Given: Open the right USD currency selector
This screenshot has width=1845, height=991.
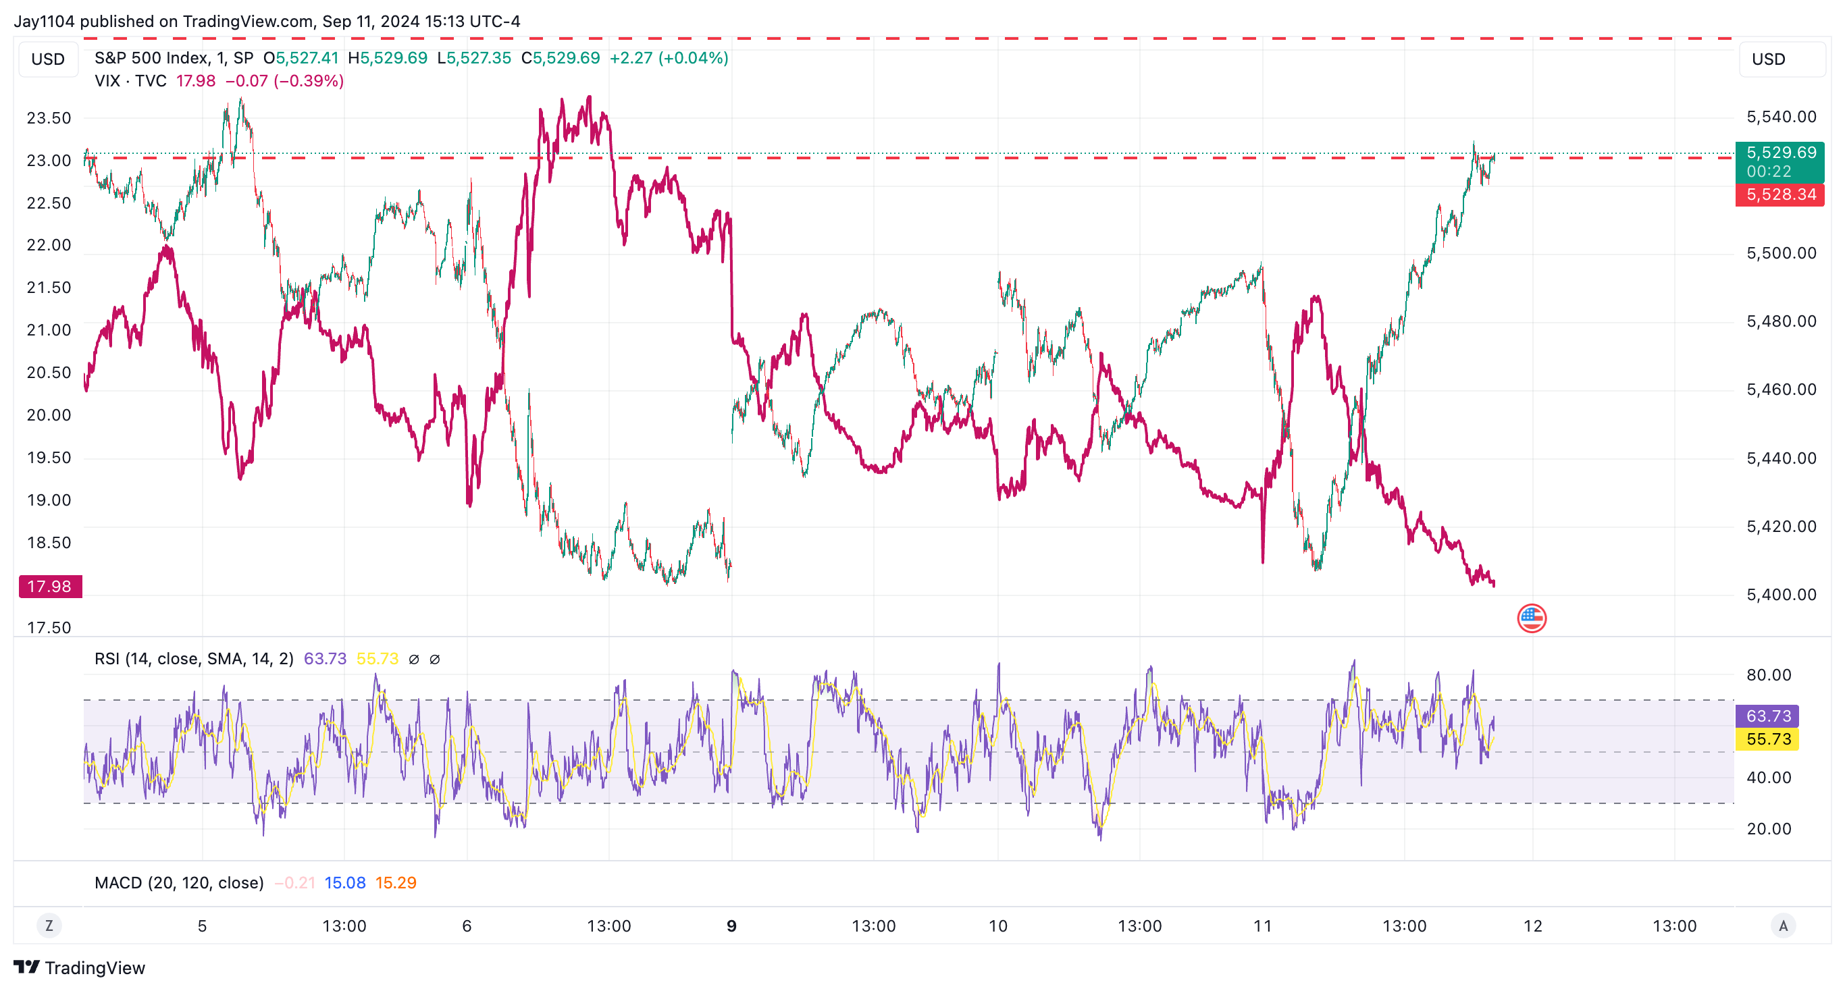Looking at the screenshot, I should [1782, 59].
